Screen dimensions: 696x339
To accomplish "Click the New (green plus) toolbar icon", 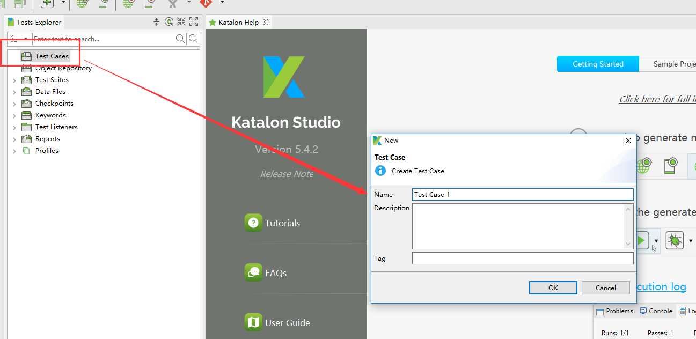I will (48, 4).
